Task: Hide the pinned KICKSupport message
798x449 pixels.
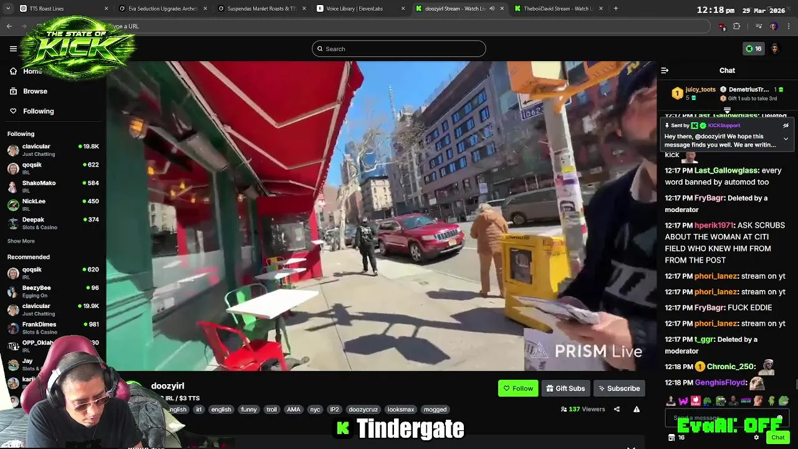Action: pos(786,125)
